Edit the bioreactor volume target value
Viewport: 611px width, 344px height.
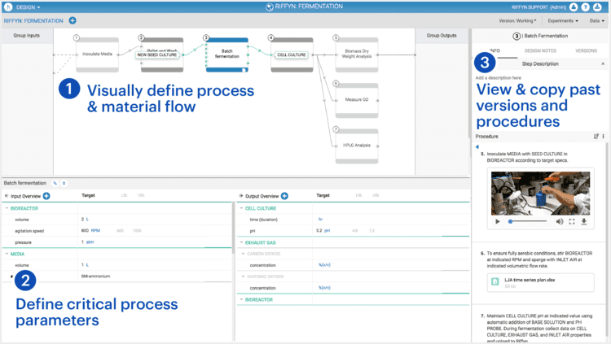pos(82,220)
